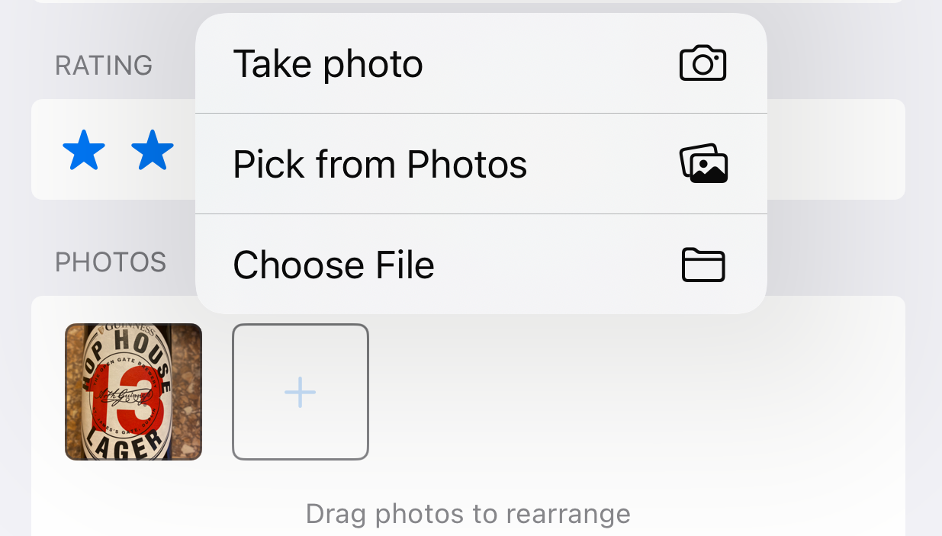Open the Choose File menu entry
The width and height of the screenshot is (942, 536).
coord(333,265)
